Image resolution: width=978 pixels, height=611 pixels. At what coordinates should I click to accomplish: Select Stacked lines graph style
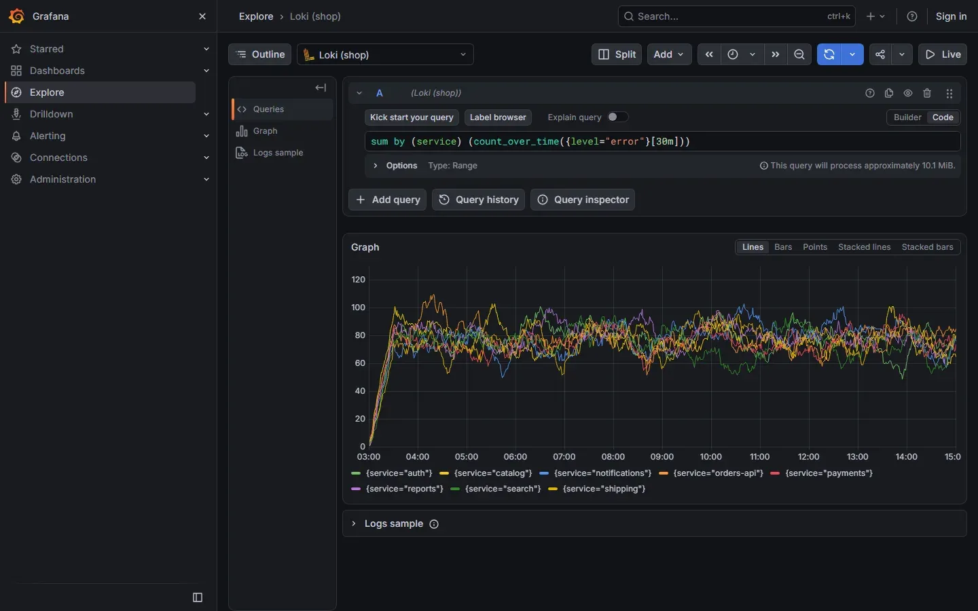click(864, 247)
